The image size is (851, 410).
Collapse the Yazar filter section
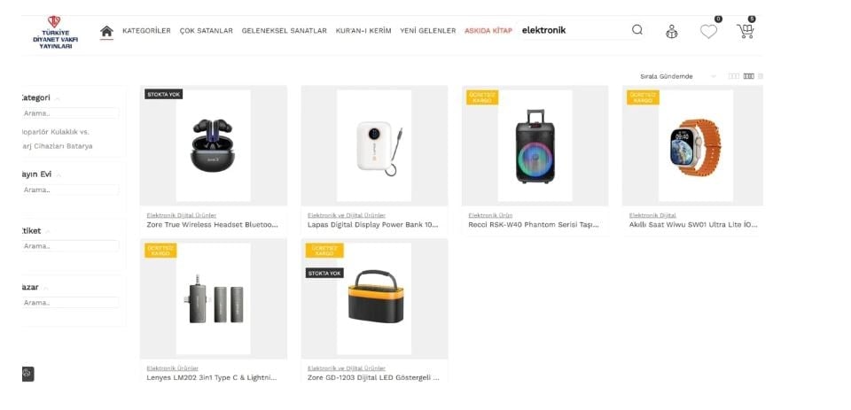[45, 288]
